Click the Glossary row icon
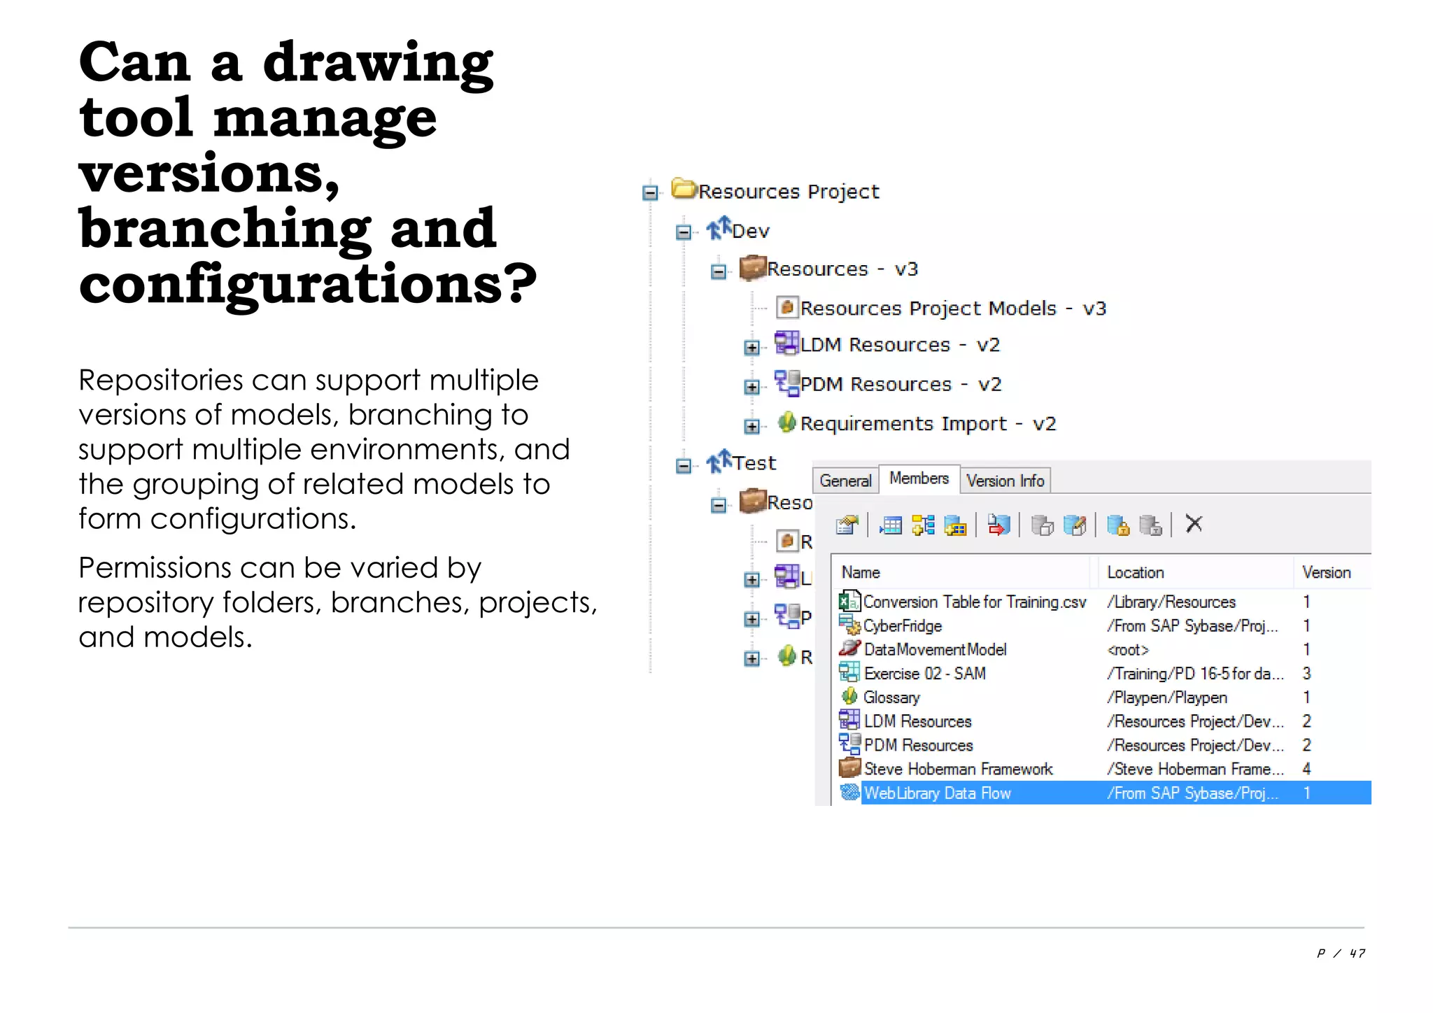Screen dimensions: 1433x1013 click(849, 696)
